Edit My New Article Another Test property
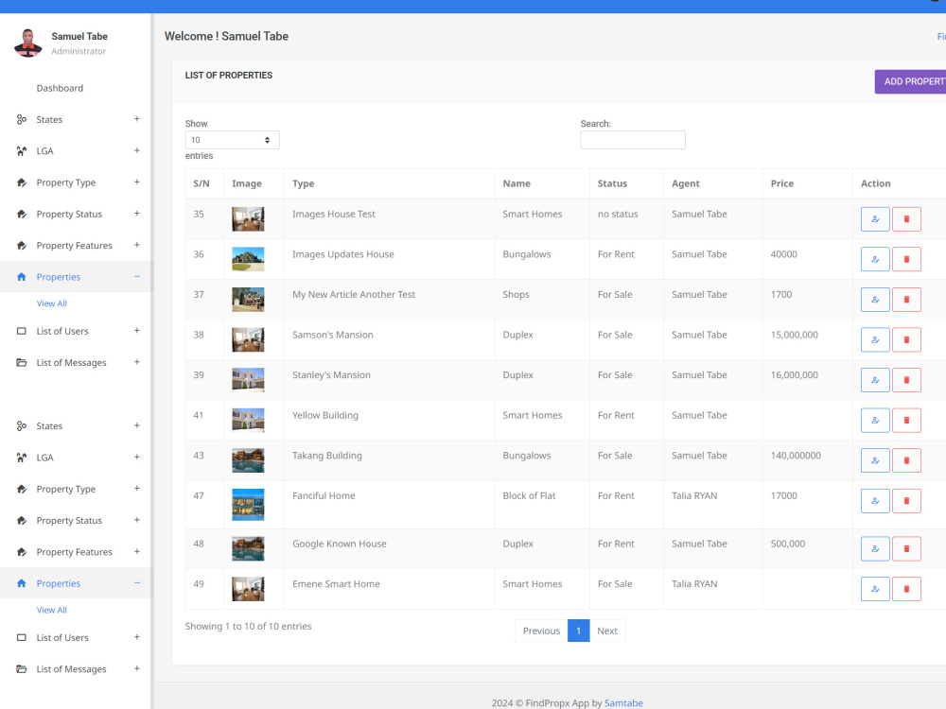946x709 pixels. click(x=875, y=300)
